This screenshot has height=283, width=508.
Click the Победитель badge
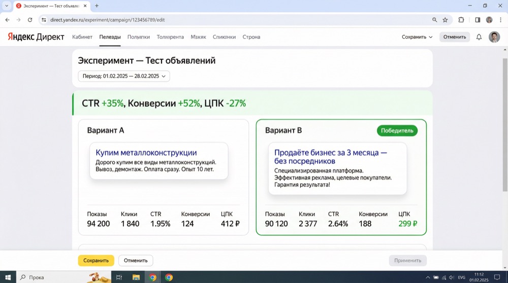click(397, 131)
